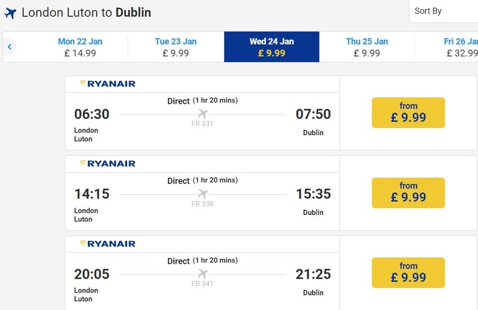Click plane icon on flight FR 331 route
The width and height of the screenshot is (478, 310).
(x=202, y=114)
